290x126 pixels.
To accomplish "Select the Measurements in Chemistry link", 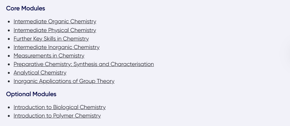I will tap(49, 56).
